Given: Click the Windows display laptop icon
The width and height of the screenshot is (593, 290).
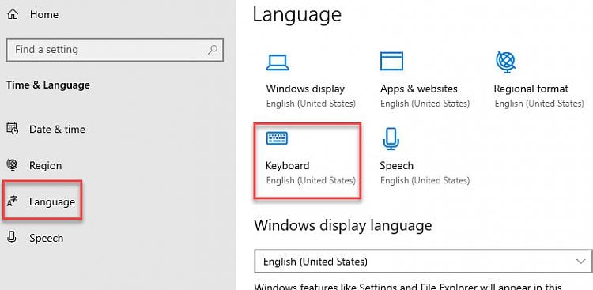Looking at the screenshot, I should [x=278, y=62].
